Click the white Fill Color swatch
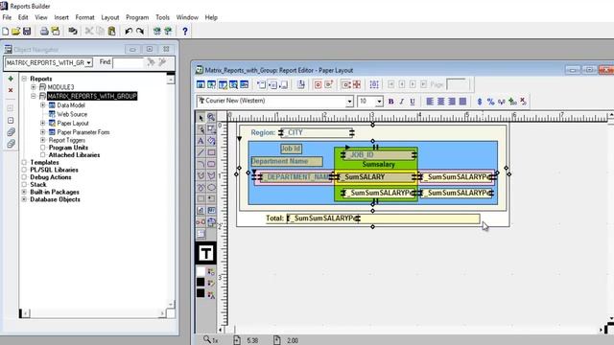This screenshot has height=345, width=614. 201,271
